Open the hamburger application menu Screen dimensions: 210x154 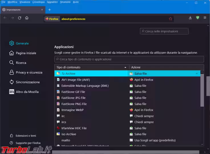(x=205, y=18)
